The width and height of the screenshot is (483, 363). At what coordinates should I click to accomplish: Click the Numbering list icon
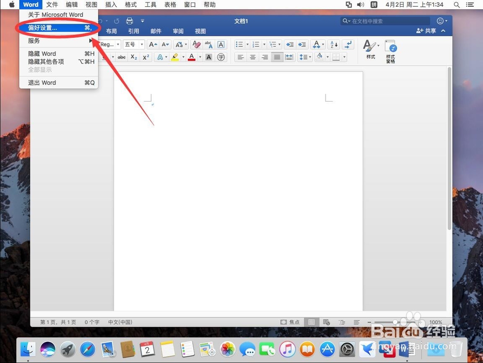click(x=256, y=44)
